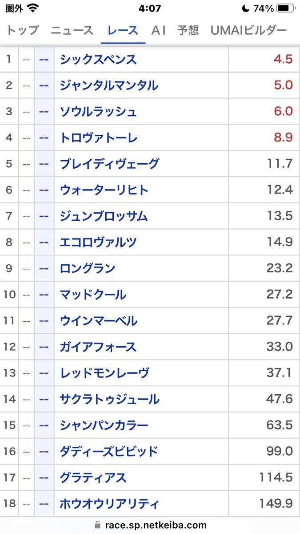Image resolution: width=300 pixels, height=534 pixels.
Task: Tap the race.sp.netkeiba.com address bar
Action: [150, 525]
